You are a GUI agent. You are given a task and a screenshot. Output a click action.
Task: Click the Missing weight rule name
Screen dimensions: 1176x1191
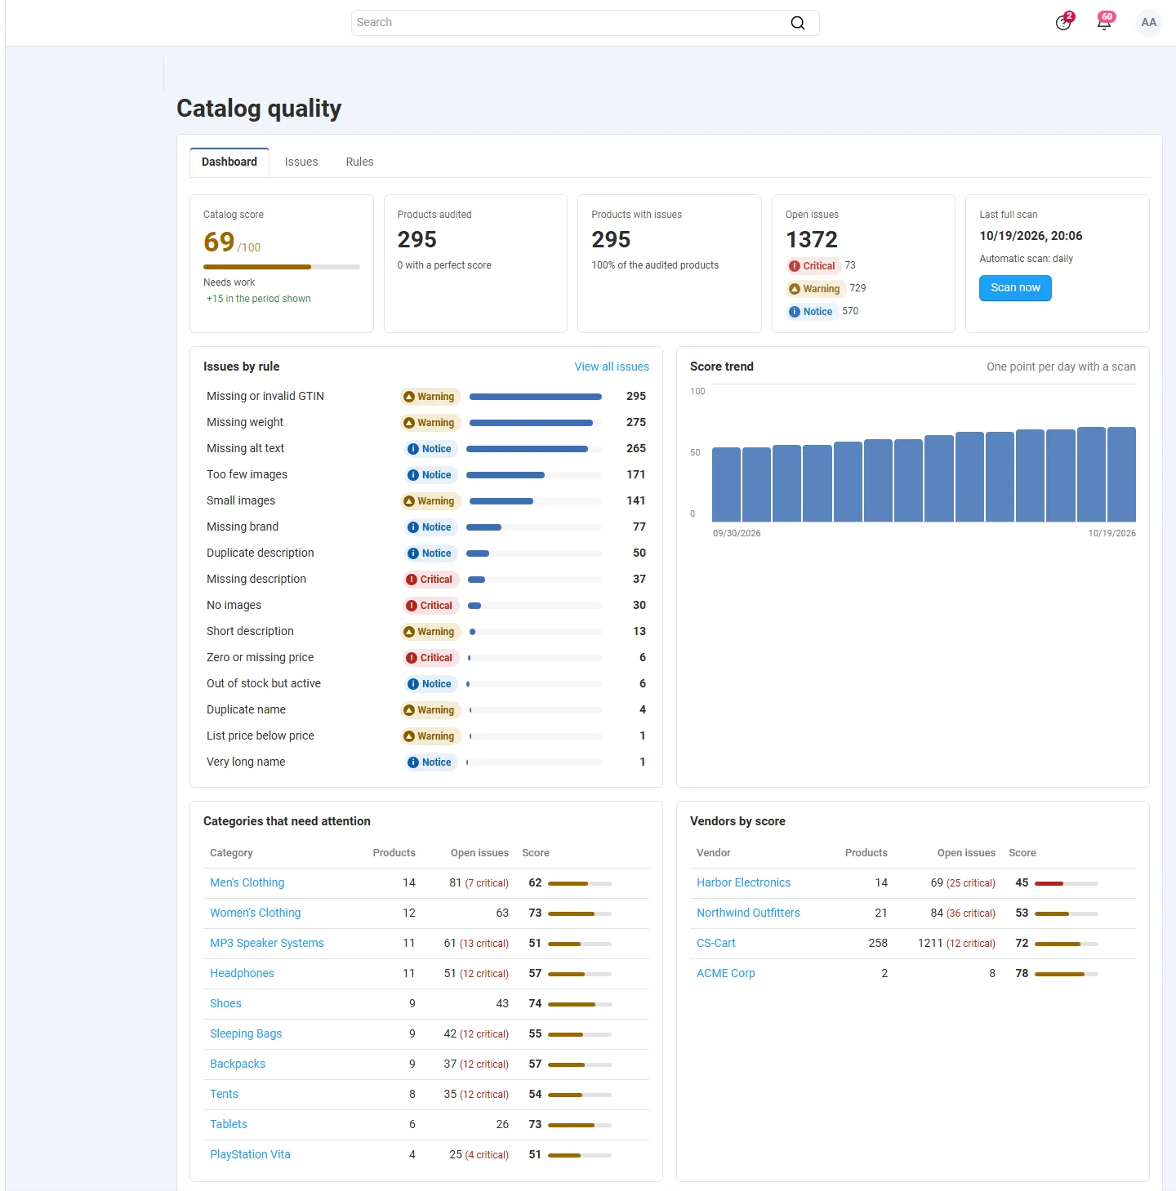[x=245, y=423]
